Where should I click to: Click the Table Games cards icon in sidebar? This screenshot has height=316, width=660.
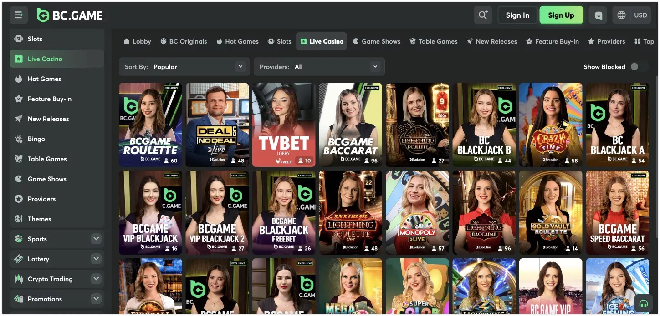click(19, 159)
